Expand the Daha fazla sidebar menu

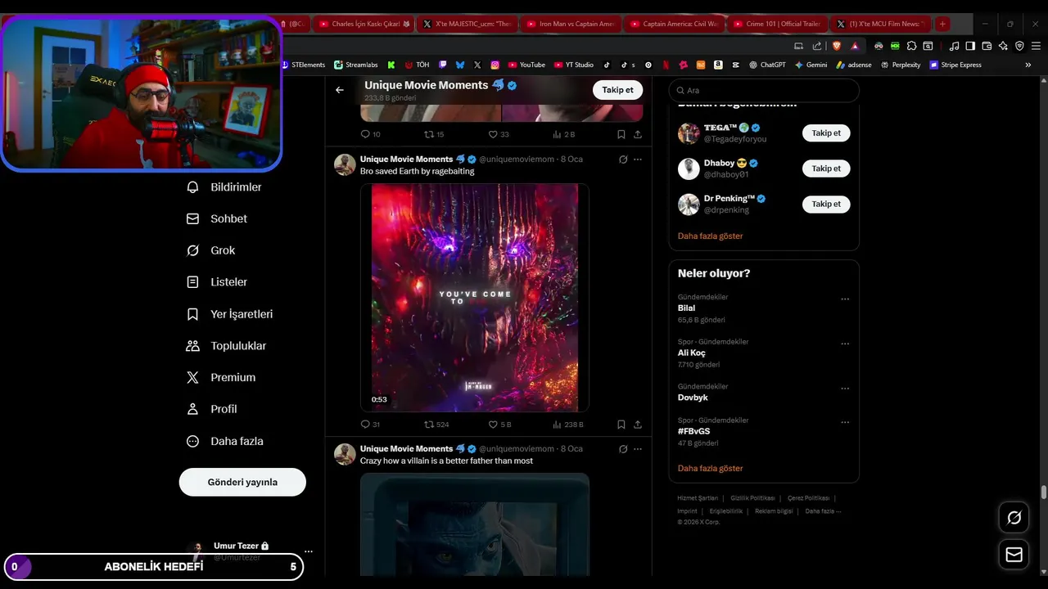225,441
